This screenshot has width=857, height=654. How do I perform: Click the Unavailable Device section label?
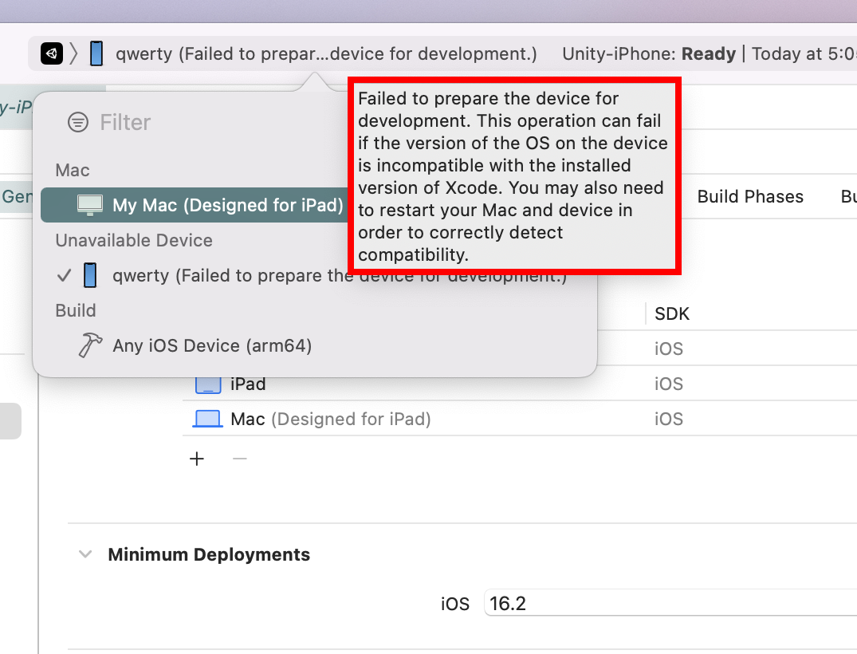(134, 240)
